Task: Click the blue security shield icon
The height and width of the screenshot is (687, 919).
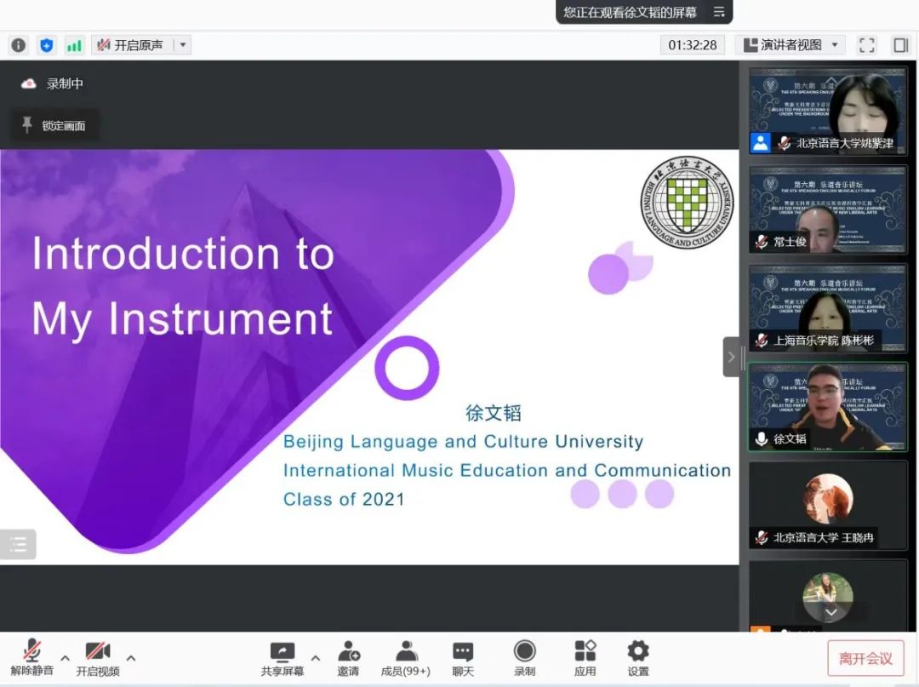Action: (x=46, y=45)
